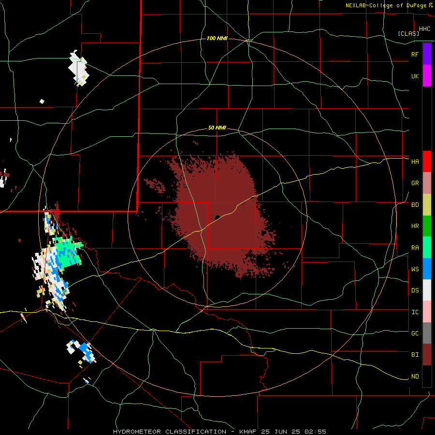Click the HHC product code label
This screenshot has height=435, width=435.
(425, 29)
